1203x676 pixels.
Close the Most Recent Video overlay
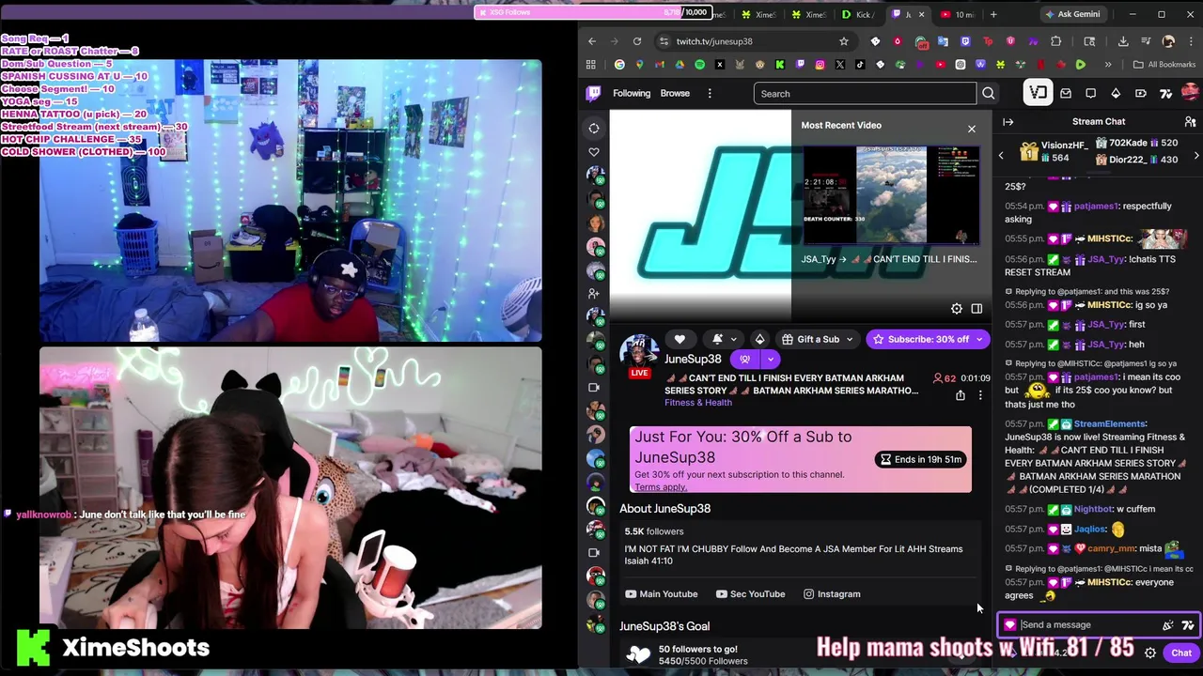(x=972, y=128)
